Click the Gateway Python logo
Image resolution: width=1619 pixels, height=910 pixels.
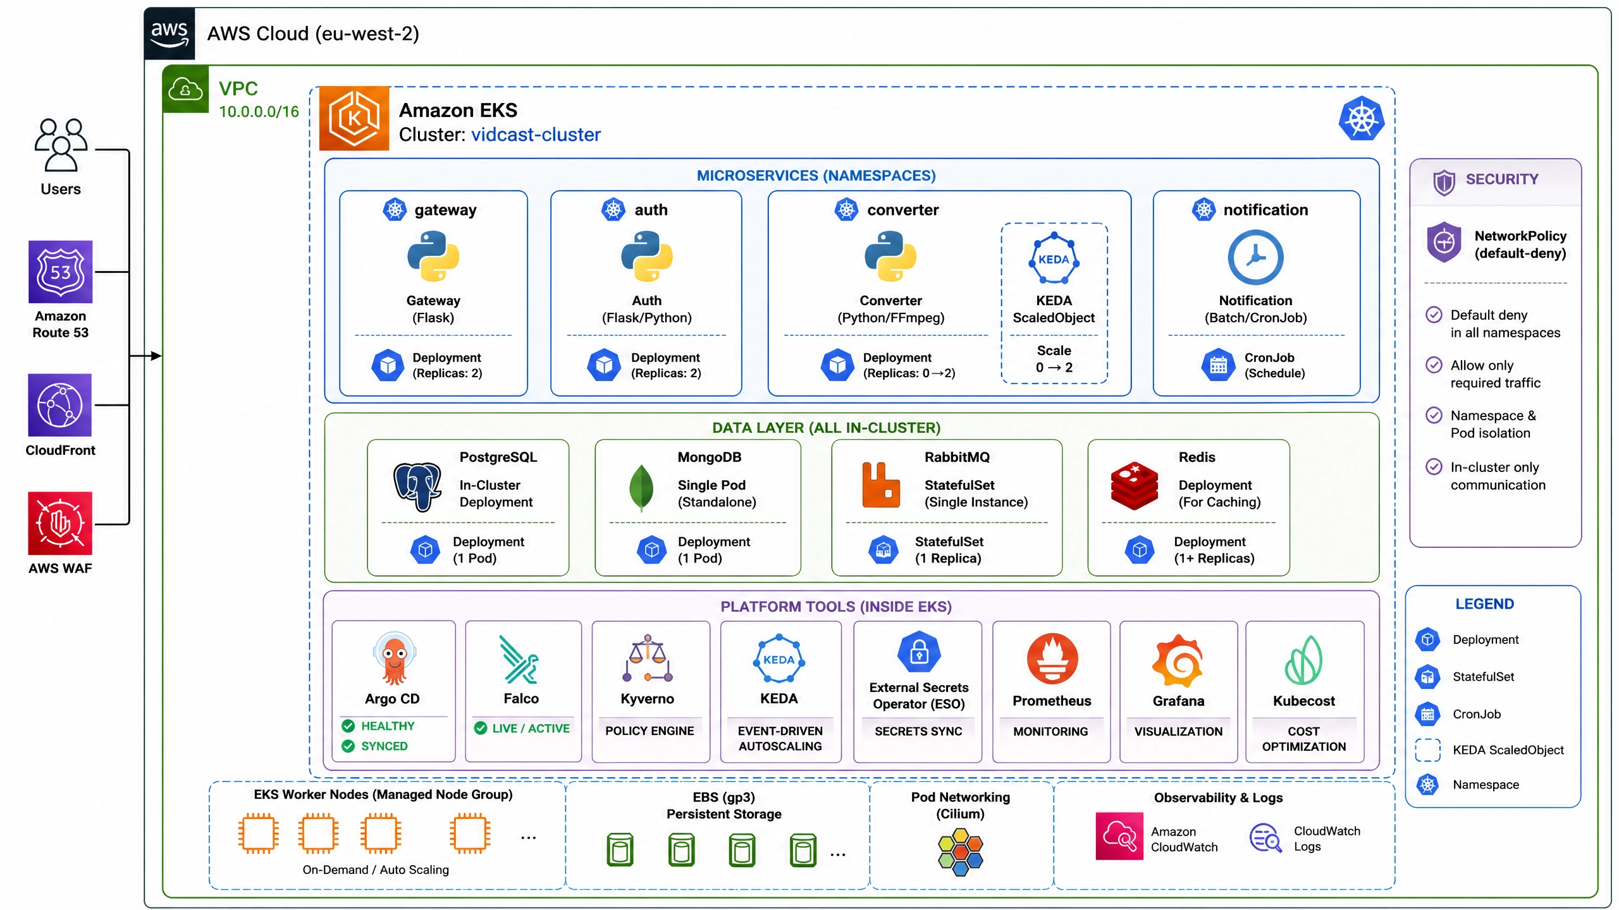click(x=433, y=256)
